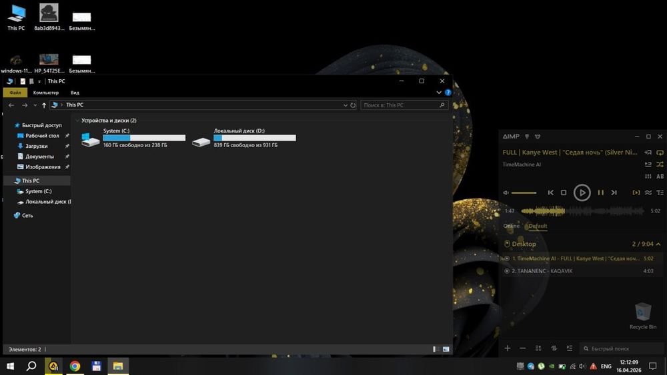The width and height of the screenshot is (667, 375).
Task: Click the minus remove-files button in AIMP
Action: 523,348
